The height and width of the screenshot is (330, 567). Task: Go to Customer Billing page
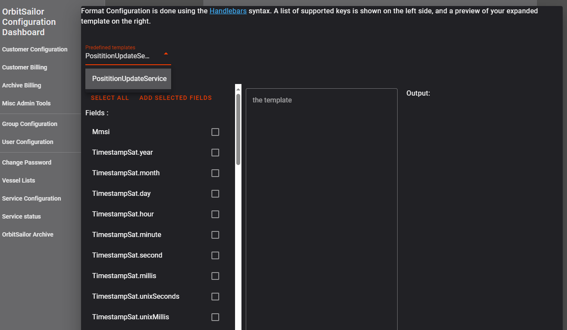point(24,67)
